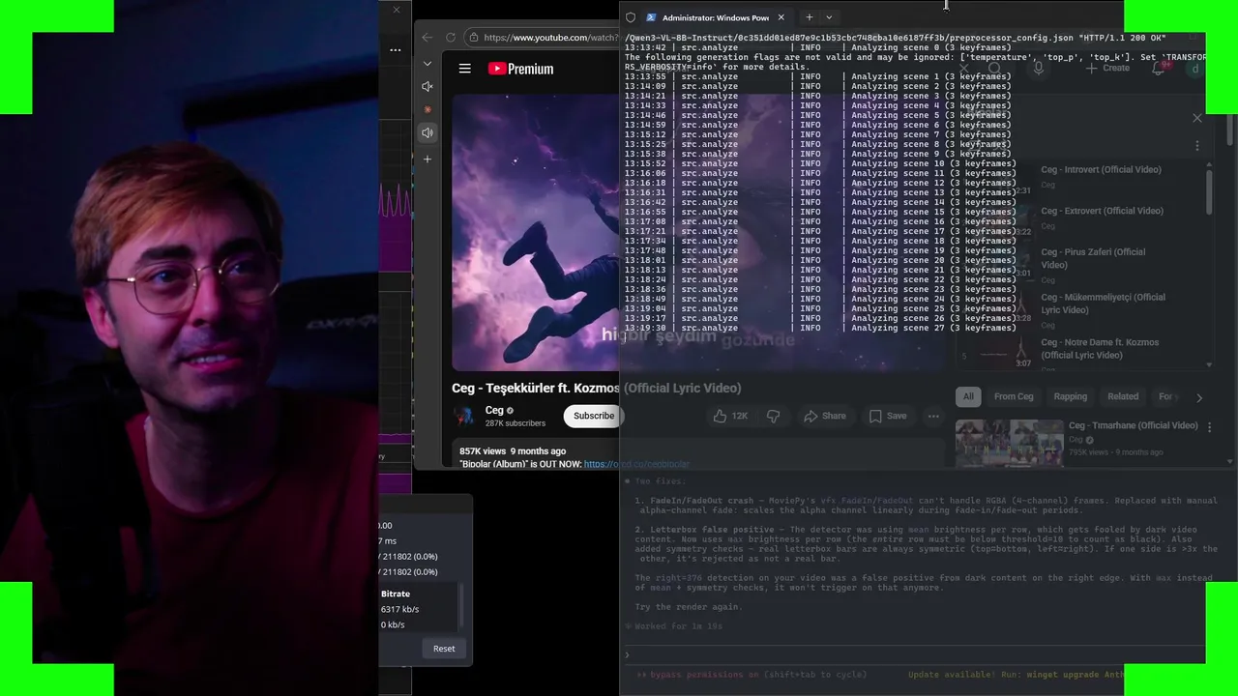Subscribe to the Ceg channel

(593, 416)
